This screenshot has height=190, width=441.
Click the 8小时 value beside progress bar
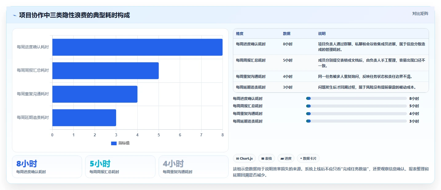[414, 99]
